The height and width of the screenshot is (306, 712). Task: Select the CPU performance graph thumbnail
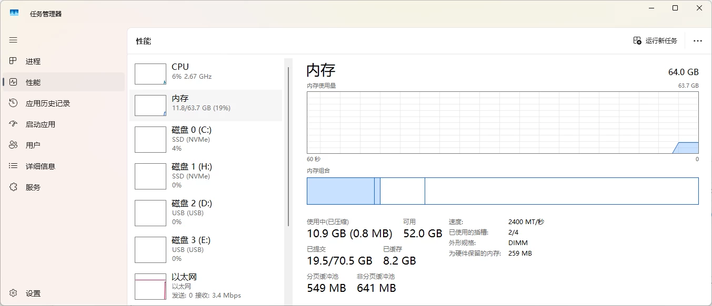[x=151, y=74]
